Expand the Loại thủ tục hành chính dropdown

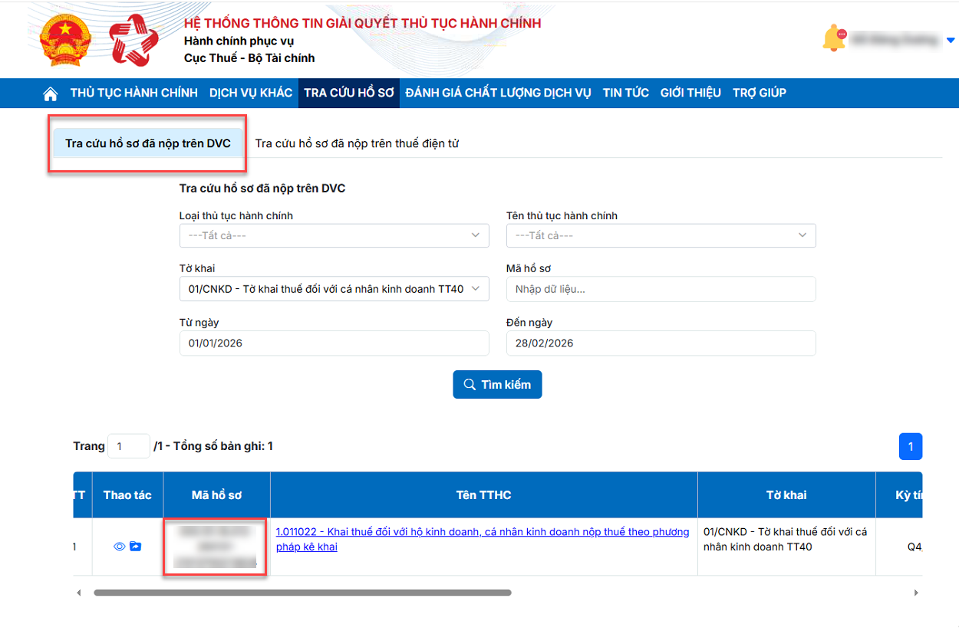(334, 236)
